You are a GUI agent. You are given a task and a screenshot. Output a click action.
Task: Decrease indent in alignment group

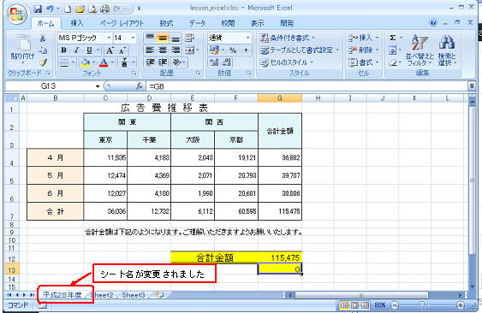coord(150,62)
